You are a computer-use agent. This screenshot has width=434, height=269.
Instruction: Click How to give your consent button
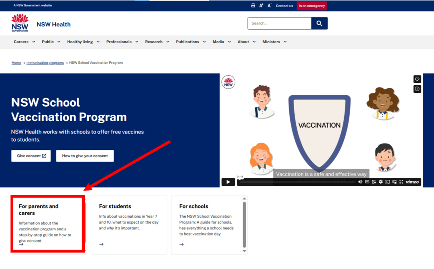[x=85, y=156]
